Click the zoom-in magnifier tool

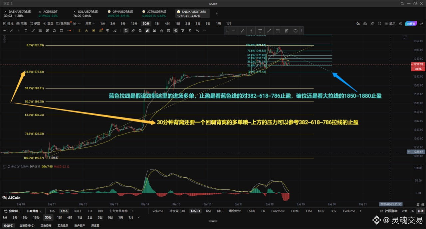(140, 31)
